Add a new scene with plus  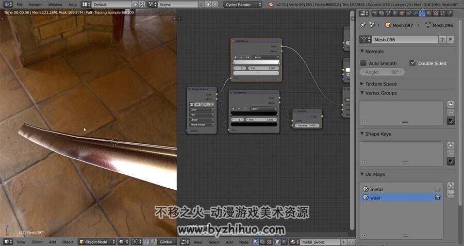[208, 5]
